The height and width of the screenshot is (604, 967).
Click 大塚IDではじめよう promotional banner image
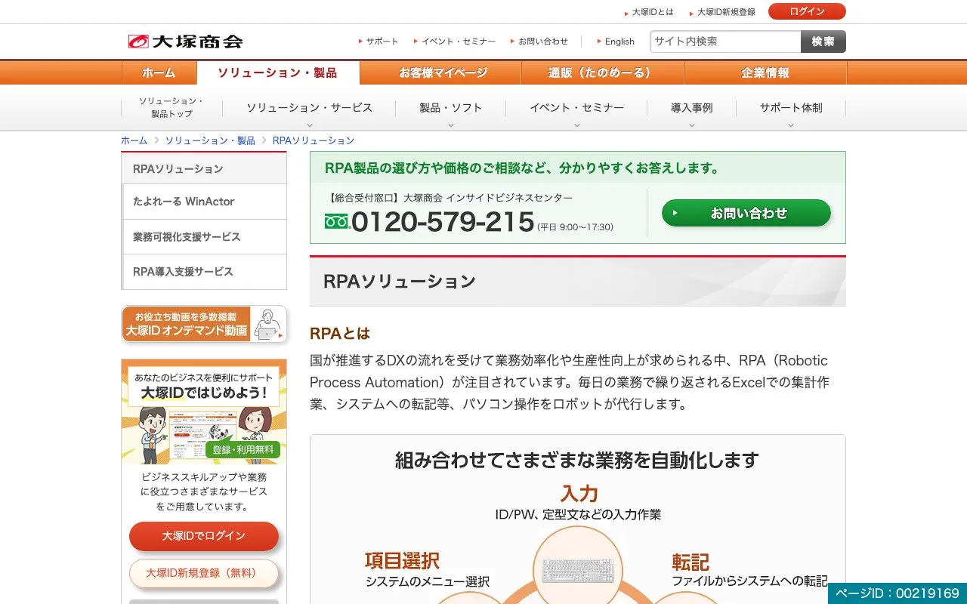204,412
